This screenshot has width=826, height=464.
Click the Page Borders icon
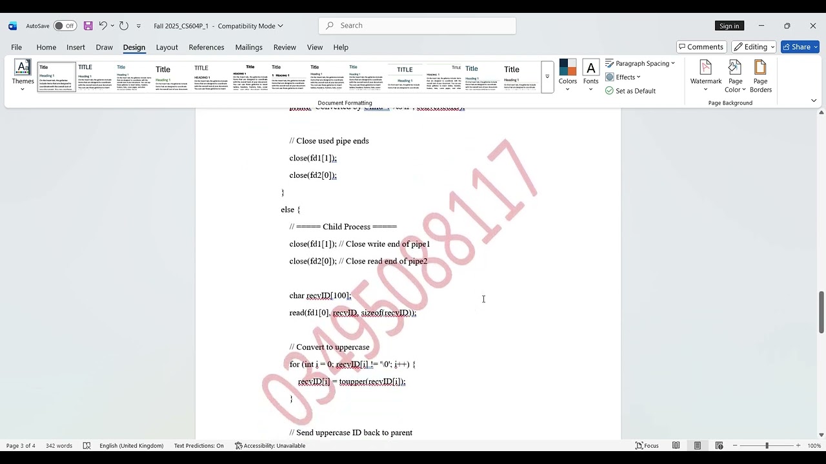click(x=761, y=76)
